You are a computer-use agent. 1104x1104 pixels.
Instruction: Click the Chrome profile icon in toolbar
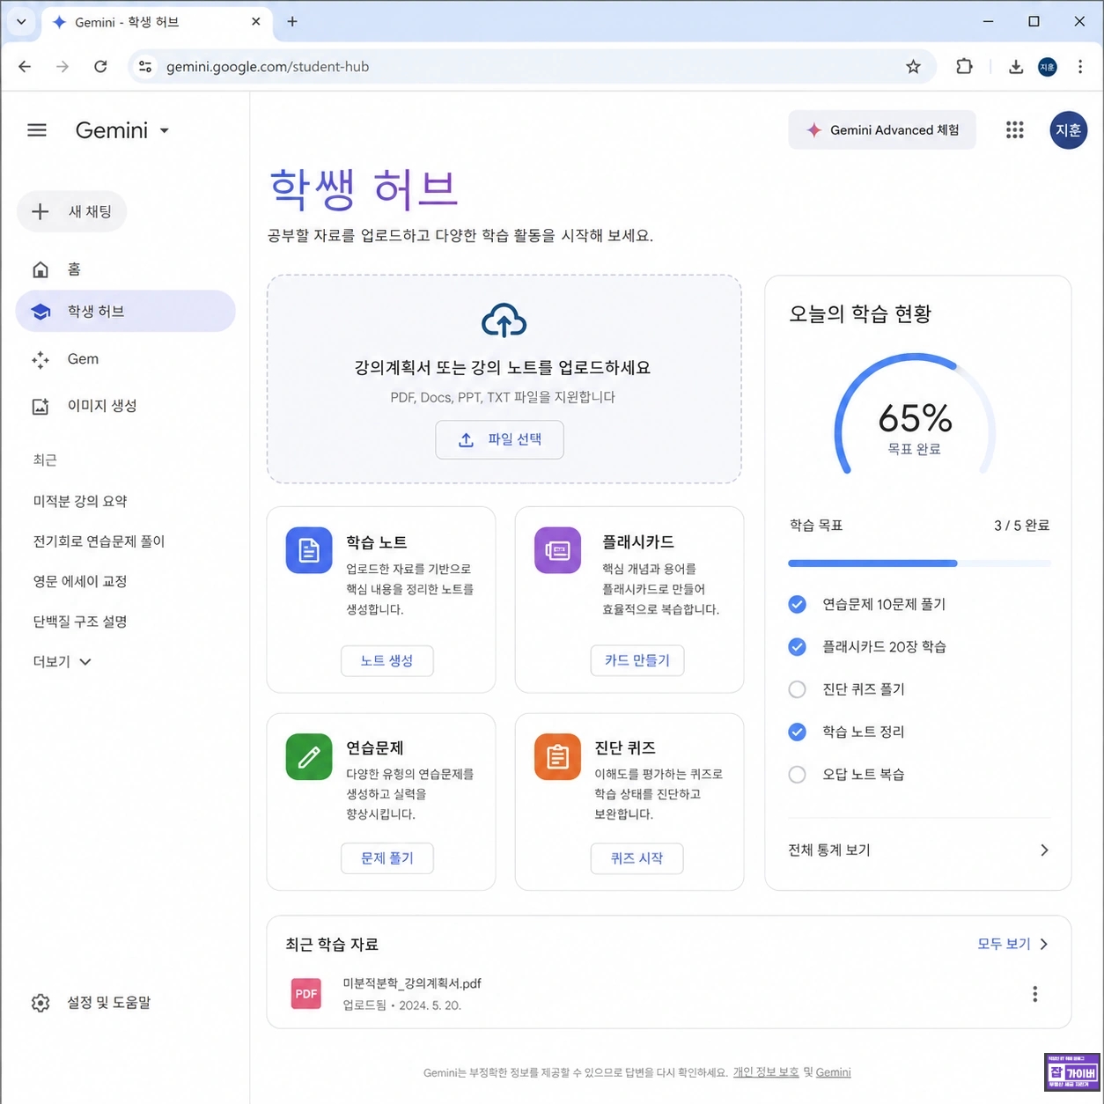pos(1048,67)
